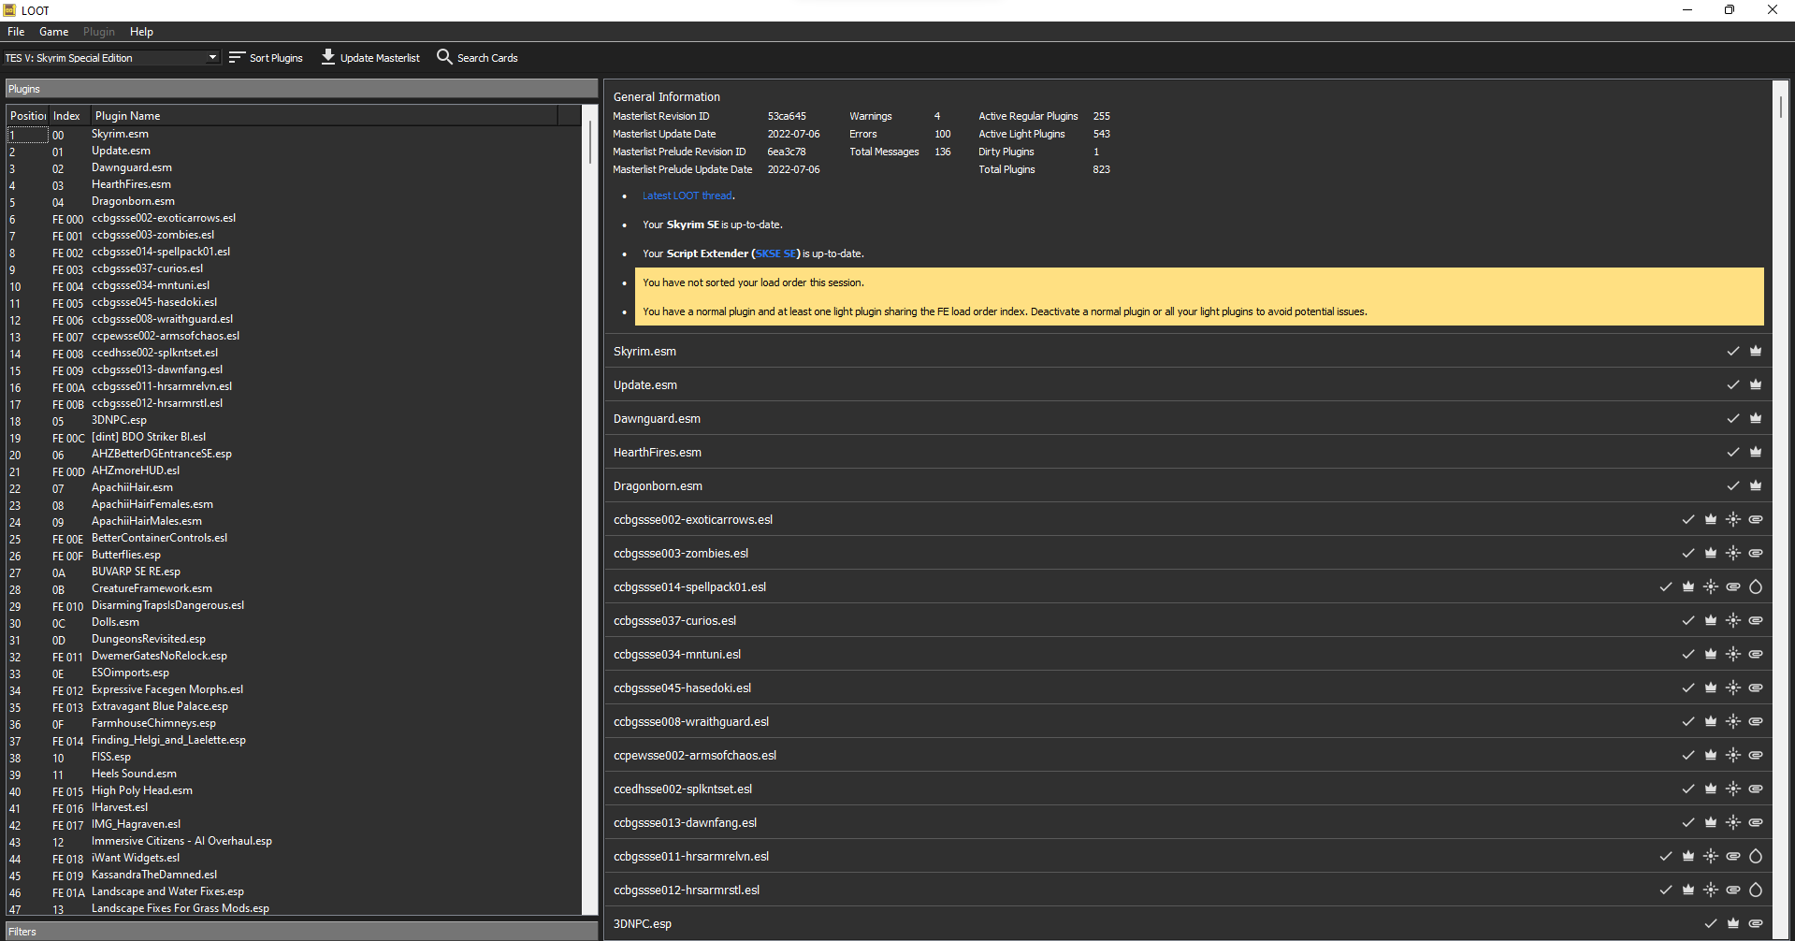Viewport: 1795px width, 941px height.
Task: Click the light plugin icon on ccbgssse002-exoticarrows.esl card
Action: click(x=1733, y=519)
